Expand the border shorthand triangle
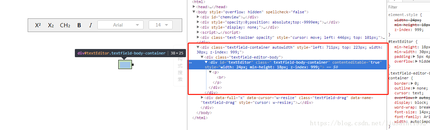 (x=412, y=83)
